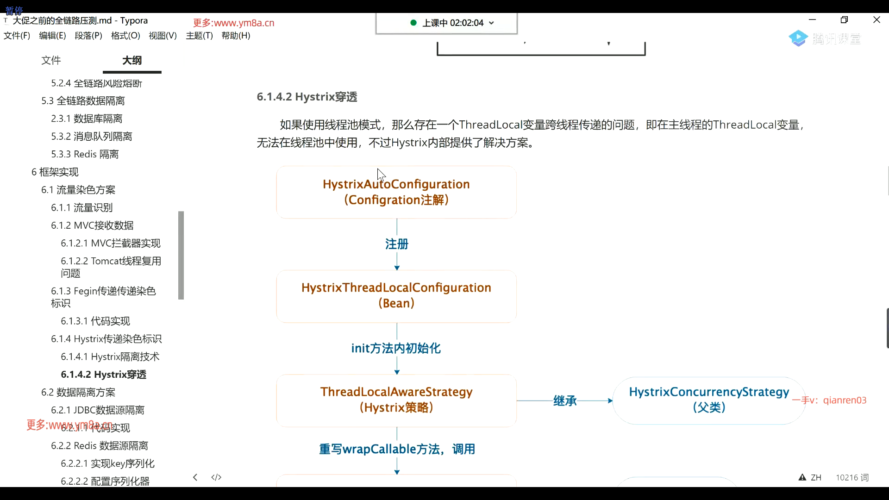Viewport: 889px width, 500px height.
Task: Click the Tencent Classroom logo icon
Action: click(798, 38)
